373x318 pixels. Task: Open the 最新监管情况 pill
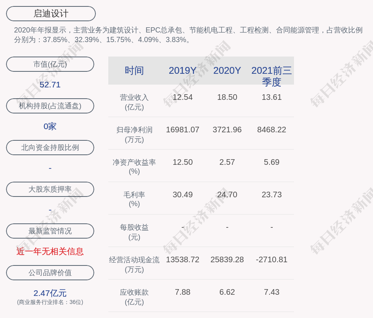coord(50,231)
